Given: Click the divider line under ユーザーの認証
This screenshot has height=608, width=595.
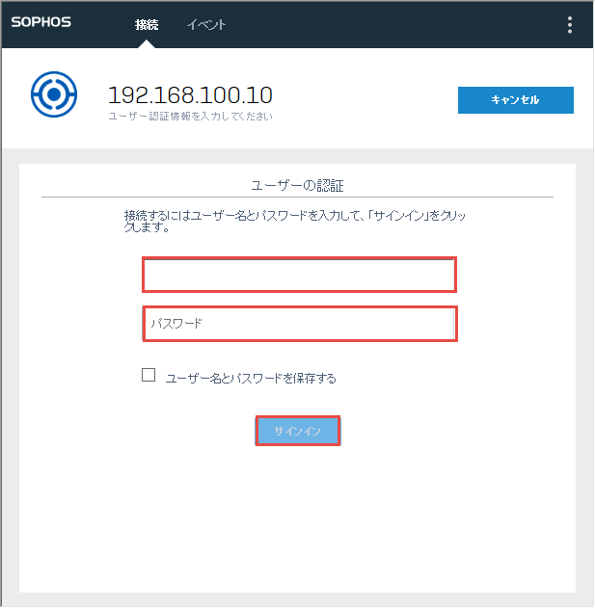Looking at the screenshot, I should tap(297, 197).
